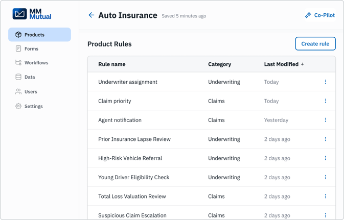This screenshot has width=344, height=220.
Task: Click the kebab menu for High-Risk Vehicle Referral
Action: [326, 158]
